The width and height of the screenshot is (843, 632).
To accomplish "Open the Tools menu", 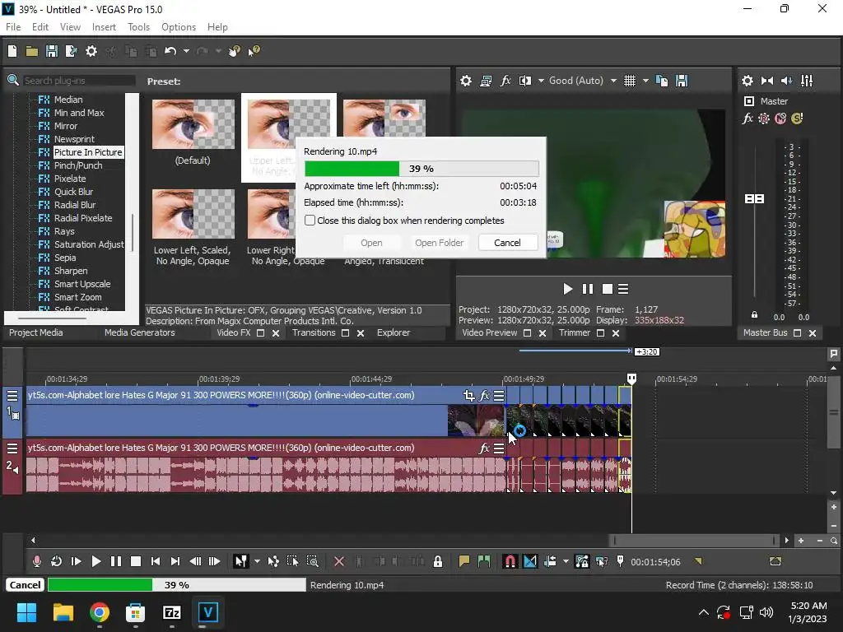I will [138, 27].
